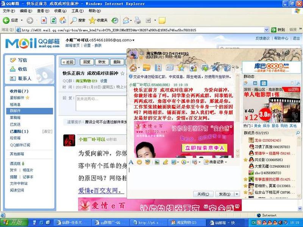
Task: Open IE Favorites (收藏夹) star button
Action: [98, 20]
